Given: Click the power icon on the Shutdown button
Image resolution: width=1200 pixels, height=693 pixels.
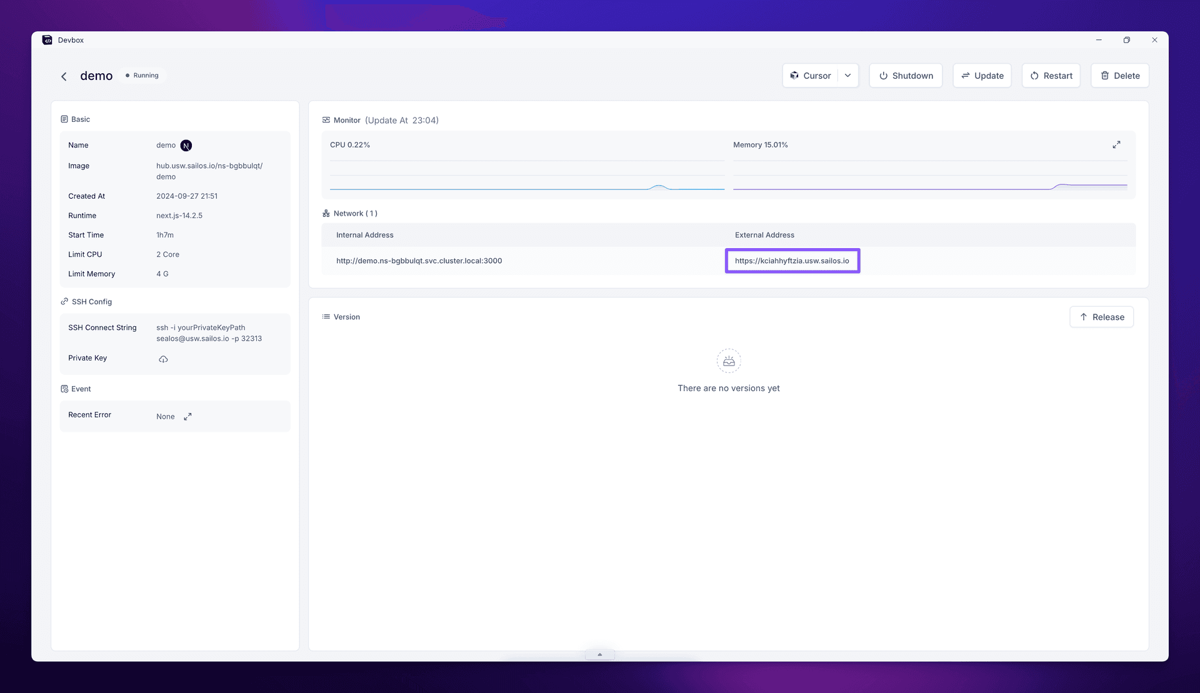Looking at the screenshot, I should pyautogui.click(x=883, y=75).
